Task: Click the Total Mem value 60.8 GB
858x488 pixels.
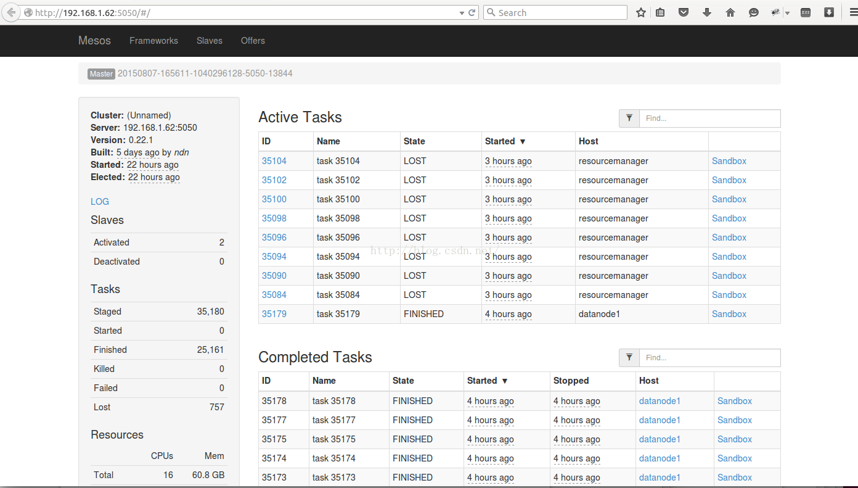Action: [208, 475]
